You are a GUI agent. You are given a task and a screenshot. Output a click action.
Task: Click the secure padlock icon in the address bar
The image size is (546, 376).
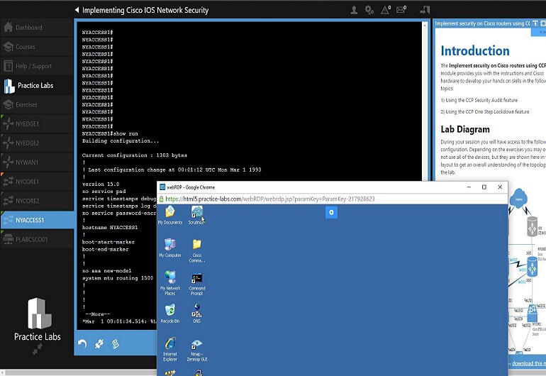click(161, 199)
